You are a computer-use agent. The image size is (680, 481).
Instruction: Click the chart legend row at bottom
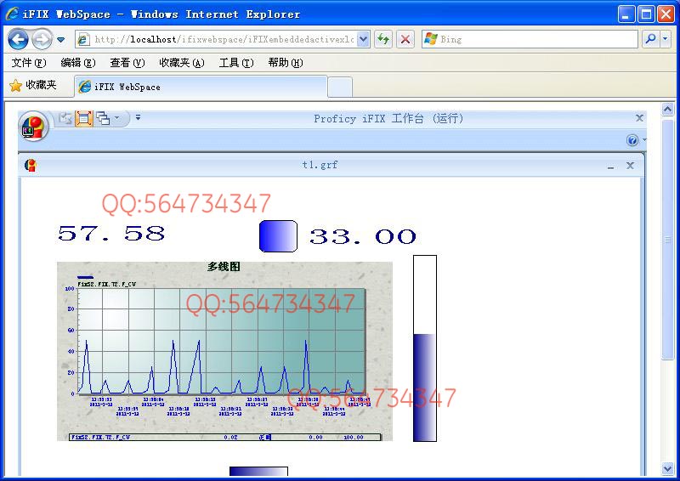pyautogui.click(x=225, y=437)
